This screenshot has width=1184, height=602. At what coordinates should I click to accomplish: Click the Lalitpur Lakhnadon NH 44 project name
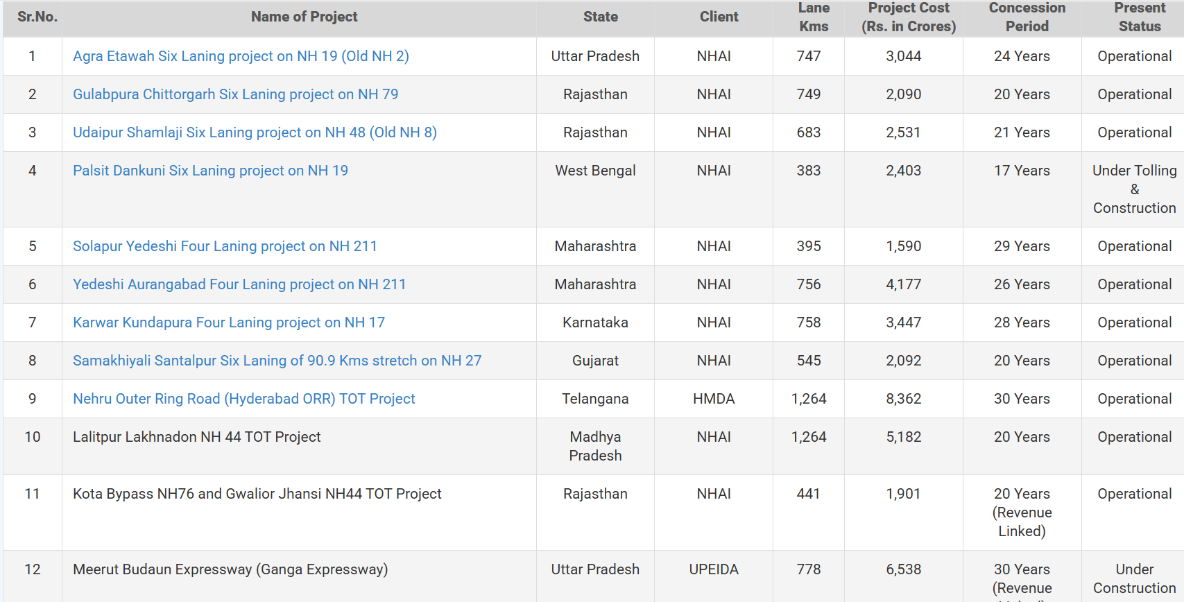coord(196,437)
